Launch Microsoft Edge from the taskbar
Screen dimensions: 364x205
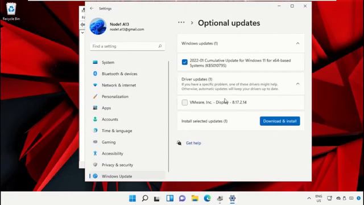207,198
